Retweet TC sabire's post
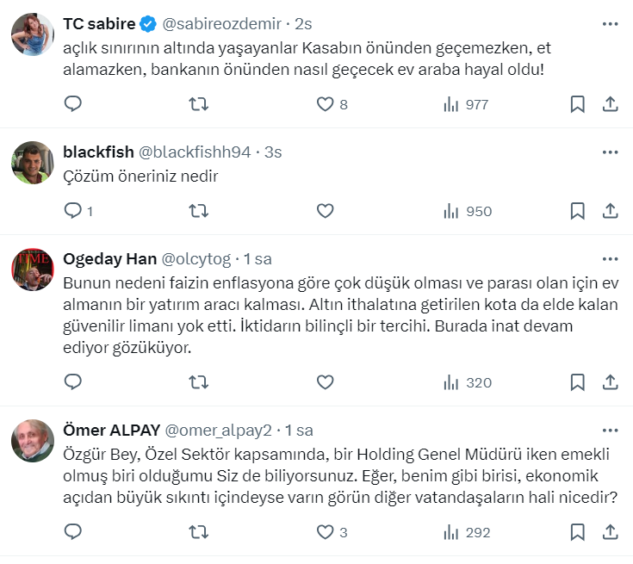 [198, 104]
